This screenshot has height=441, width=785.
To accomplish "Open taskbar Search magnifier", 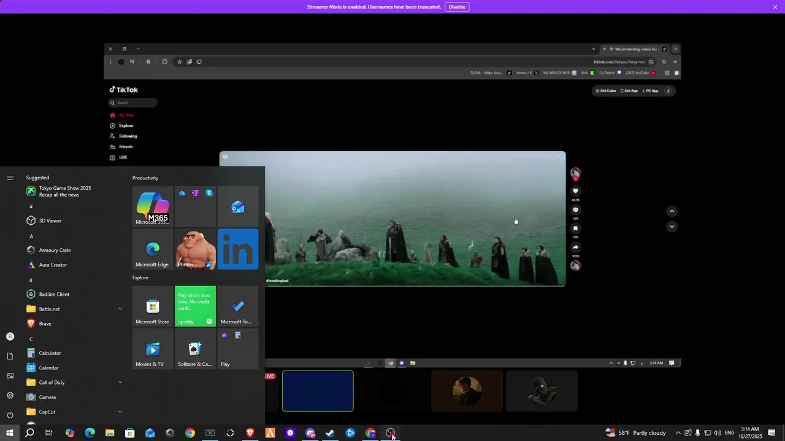I will tap(29, 433).
